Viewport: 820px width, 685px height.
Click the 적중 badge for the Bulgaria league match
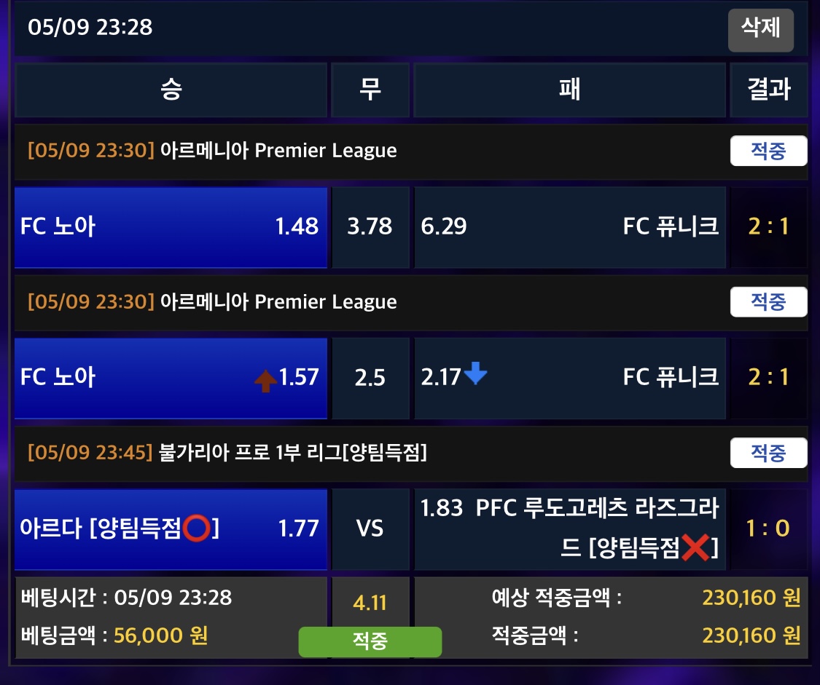point(768,453)
